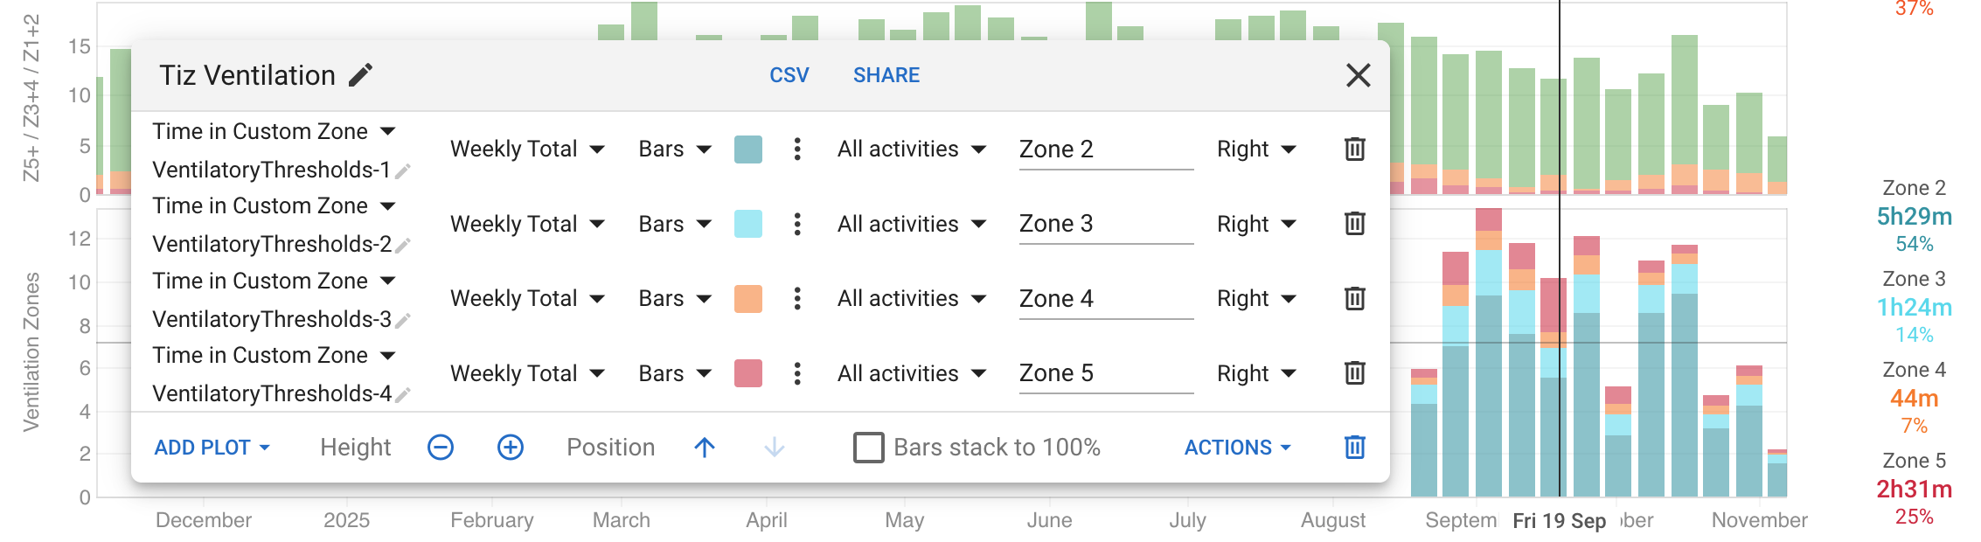Delete the Zone 5 series row

pyautogui.click(x=1354, y=373)
